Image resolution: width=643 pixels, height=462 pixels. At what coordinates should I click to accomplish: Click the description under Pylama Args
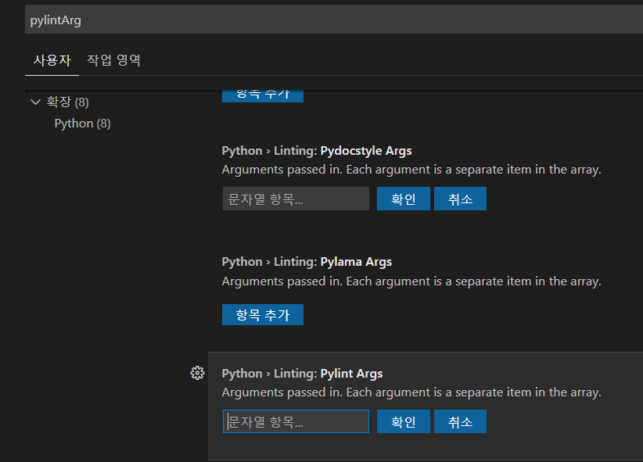[x=411, y=281]
